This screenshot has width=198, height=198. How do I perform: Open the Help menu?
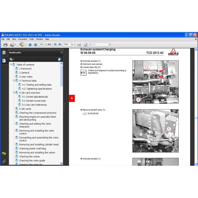[47, 39]
